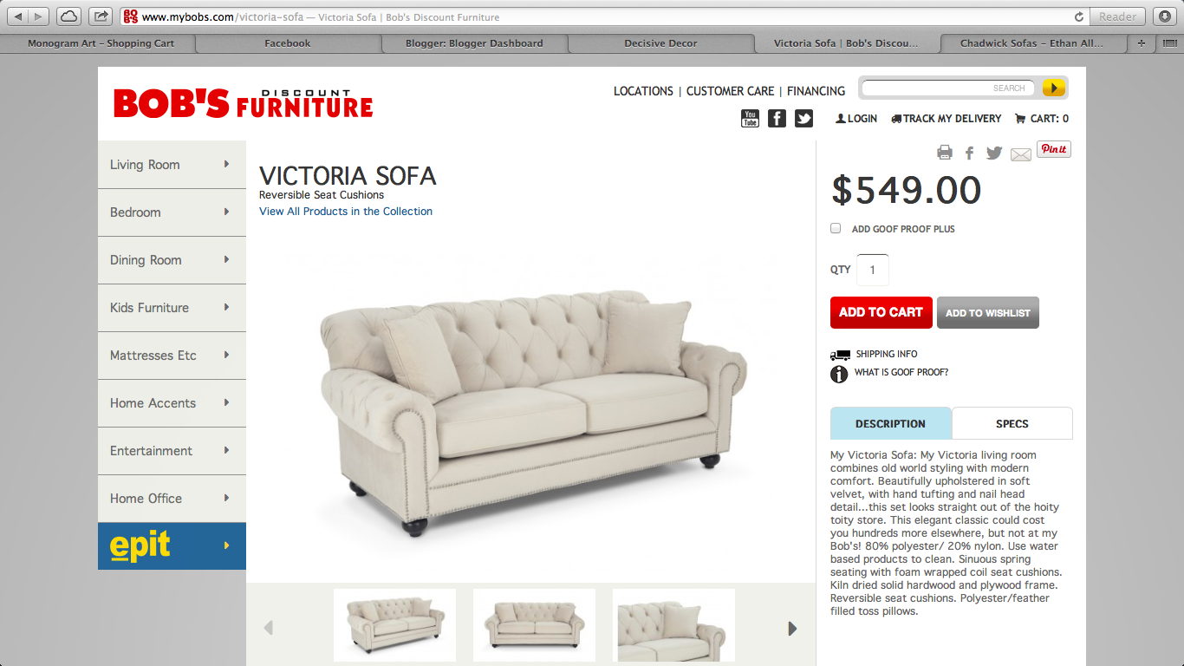
Task: Add the Victoria Sofa to cart
Action: (881, 312)
